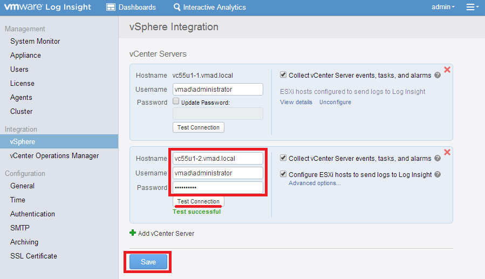
Task: Enable the Update Password checkbox
Action: click(x=176, y=101)
